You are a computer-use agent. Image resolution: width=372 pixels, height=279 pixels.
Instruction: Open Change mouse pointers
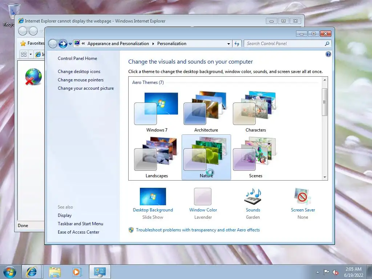(81, 80)
